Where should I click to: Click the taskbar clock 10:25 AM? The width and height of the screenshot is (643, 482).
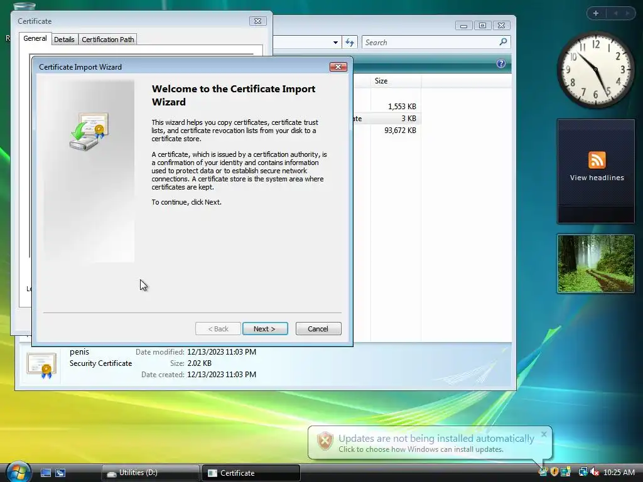(x=619, y=473)
